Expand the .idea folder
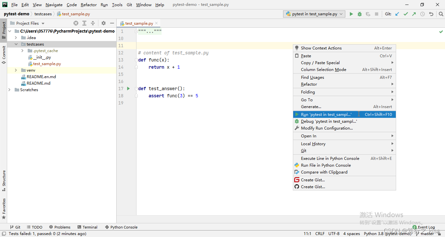445x237 pixels. [x=16, y=38]
